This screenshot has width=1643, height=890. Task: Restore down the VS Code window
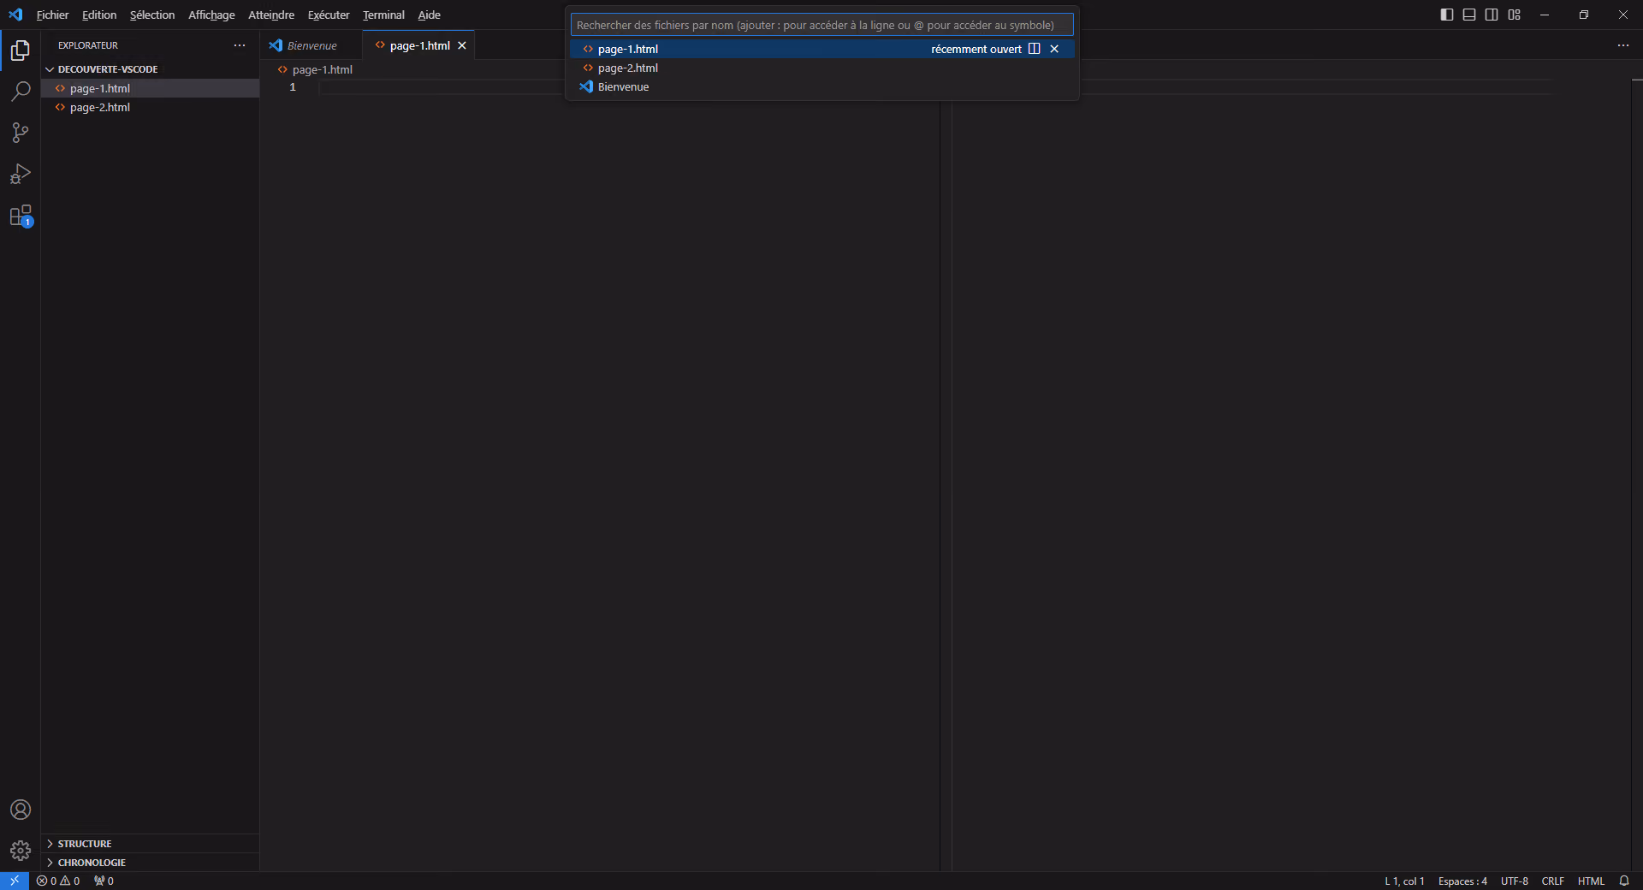1584,15
